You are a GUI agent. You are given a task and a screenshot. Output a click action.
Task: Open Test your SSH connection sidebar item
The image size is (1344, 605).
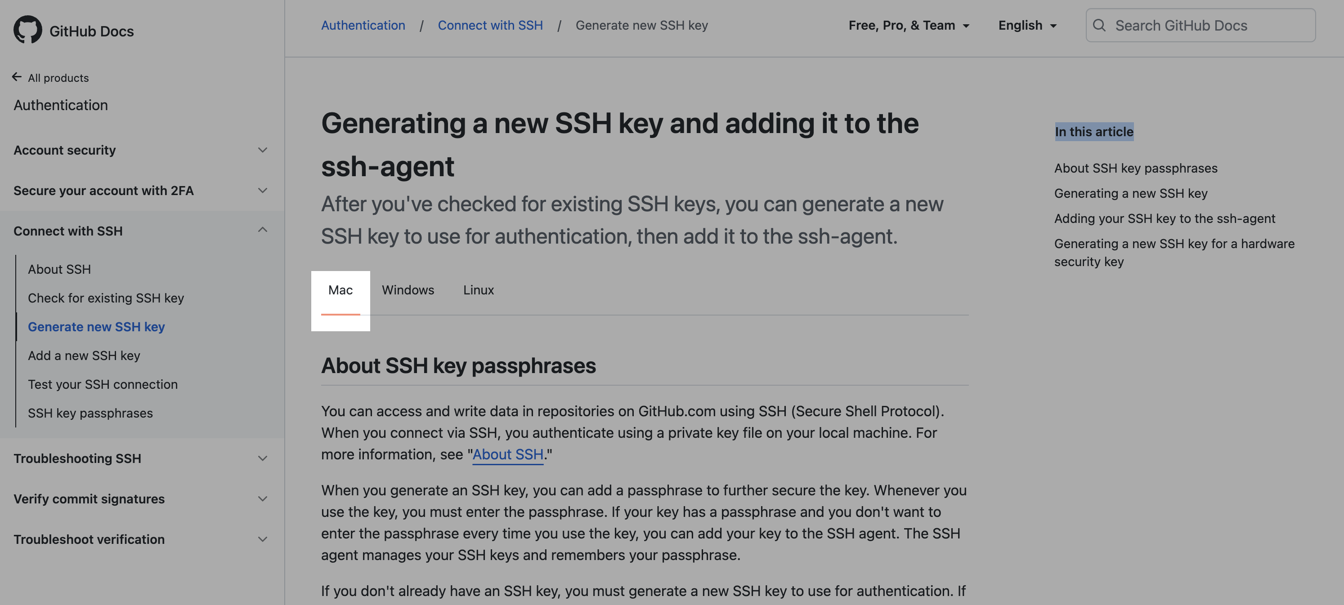coord(103,384)
